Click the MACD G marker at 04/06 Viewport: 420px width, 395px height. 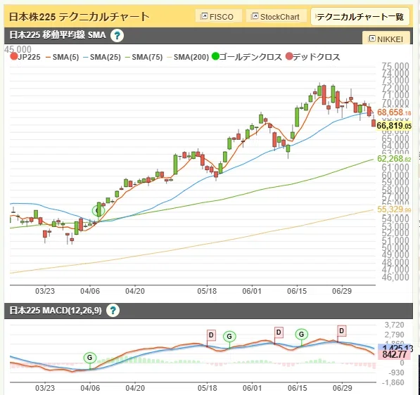(90, 358)
